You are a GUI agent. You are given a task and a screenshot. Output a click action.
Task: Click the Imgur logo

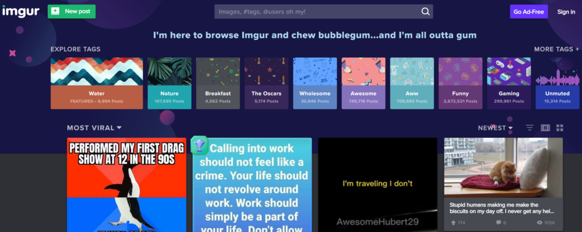(22, 11)
